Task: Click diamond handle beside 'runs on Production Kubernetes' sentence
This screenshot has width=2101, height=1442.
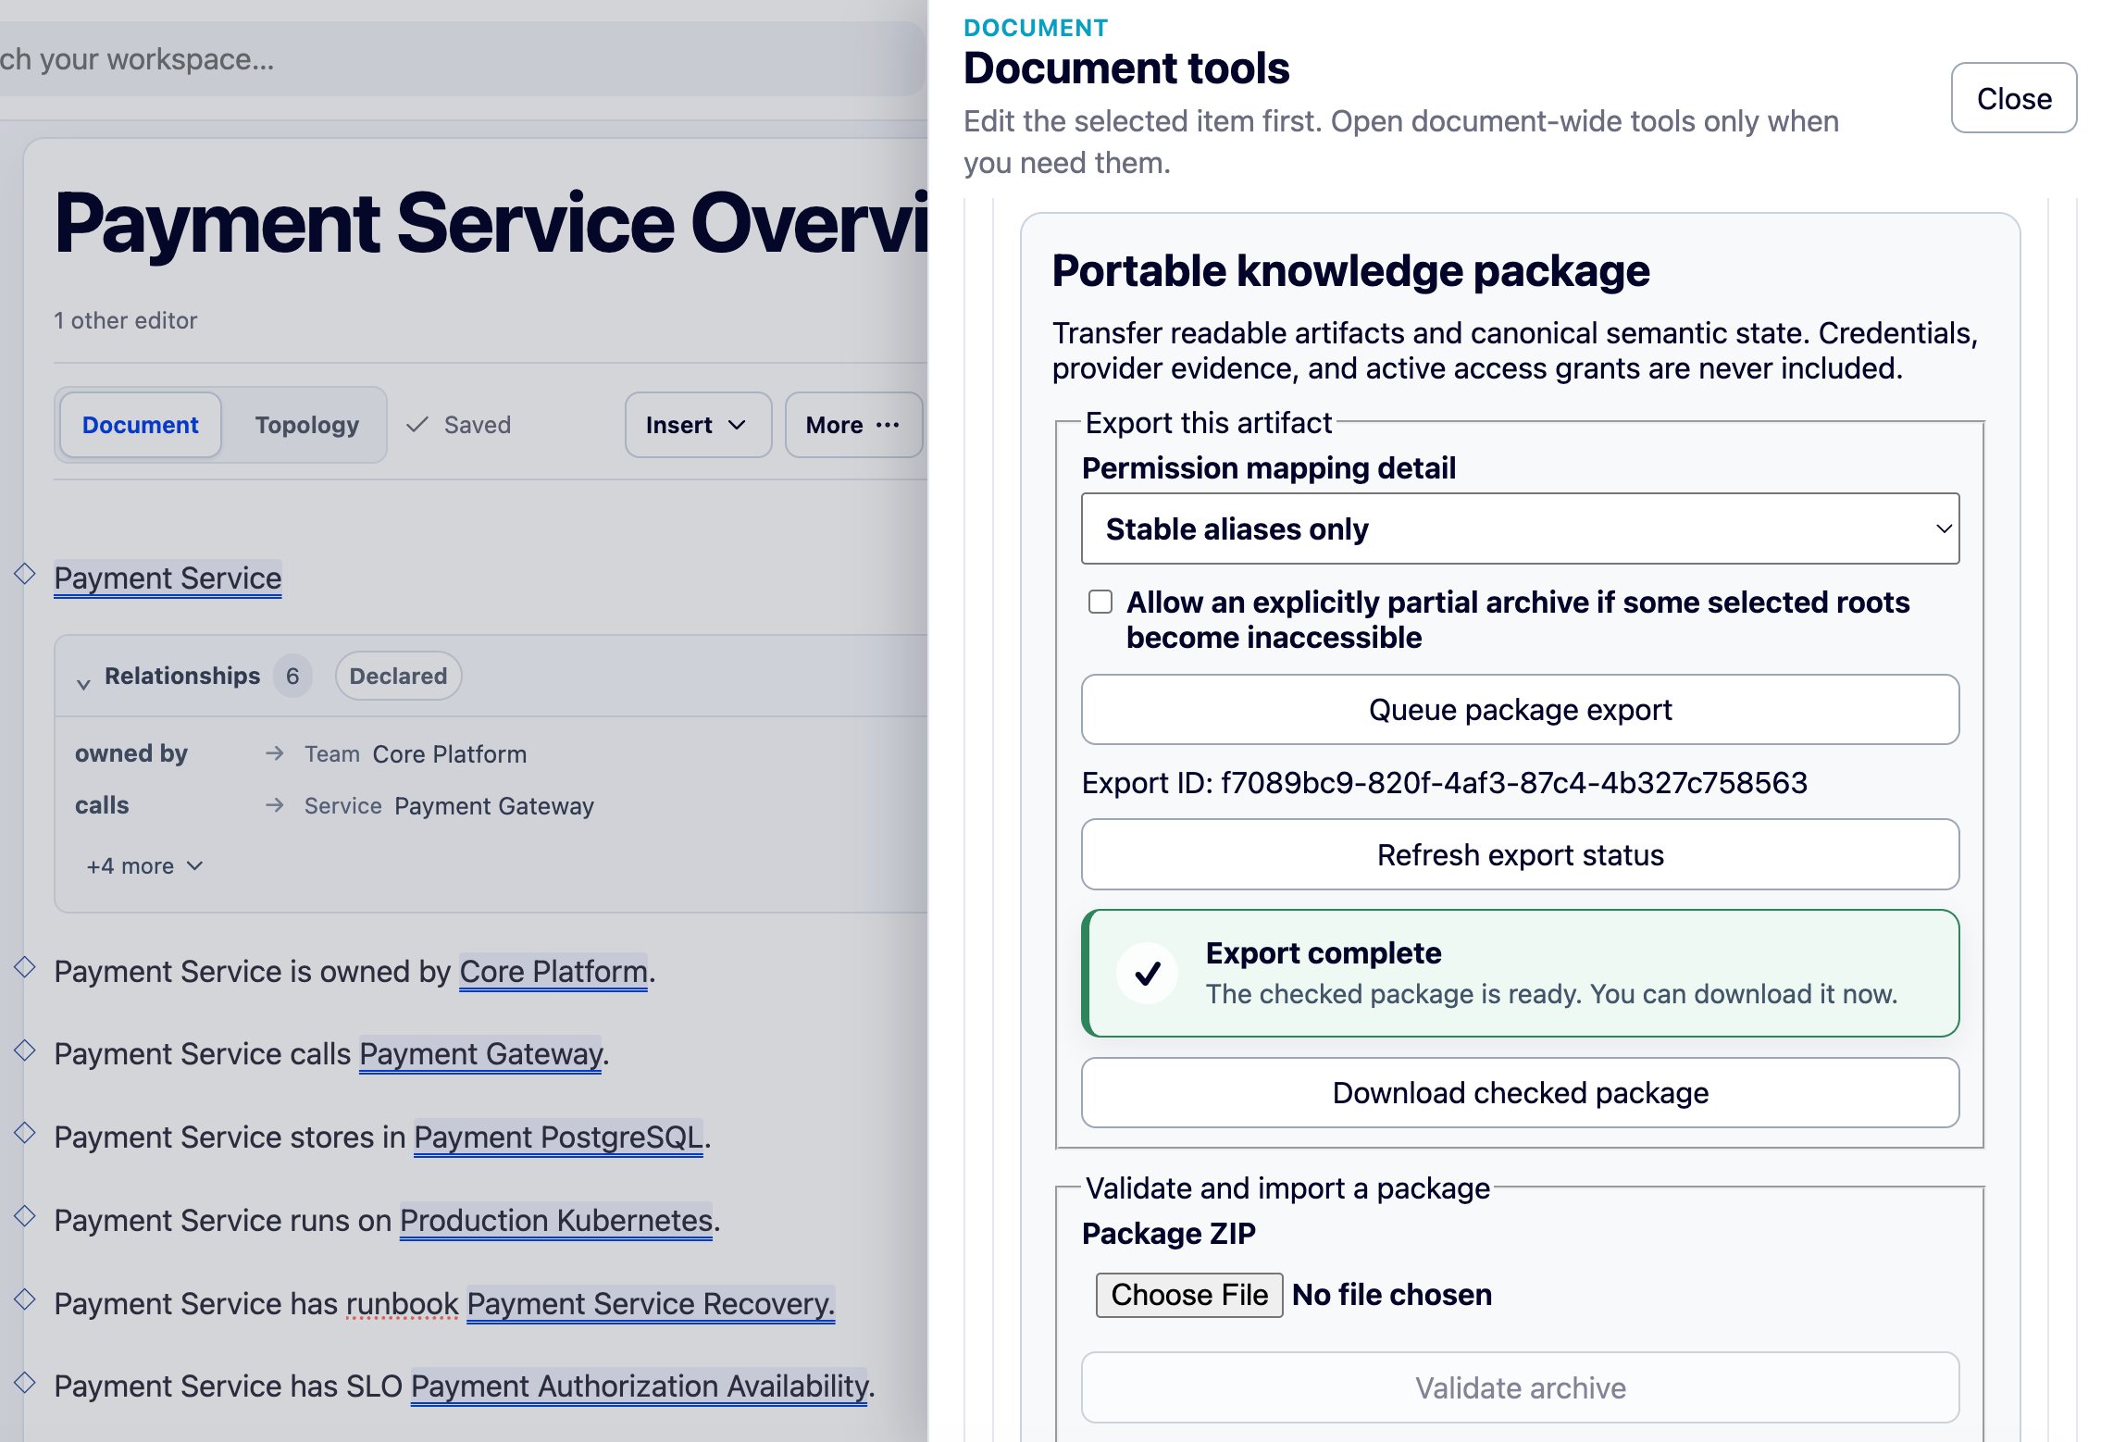Action: click(25, 1215)
